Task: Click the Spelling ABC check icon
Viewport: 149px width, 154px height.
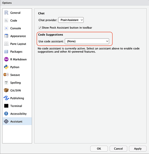Action: [6, 83]
